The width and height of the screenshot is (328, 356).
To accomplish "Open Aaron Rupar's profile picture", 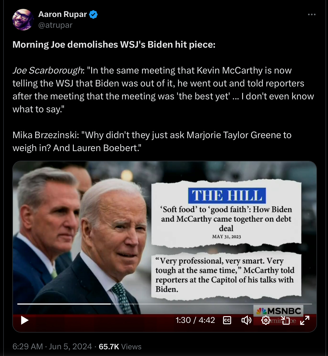I will click(x=23, y=20).
